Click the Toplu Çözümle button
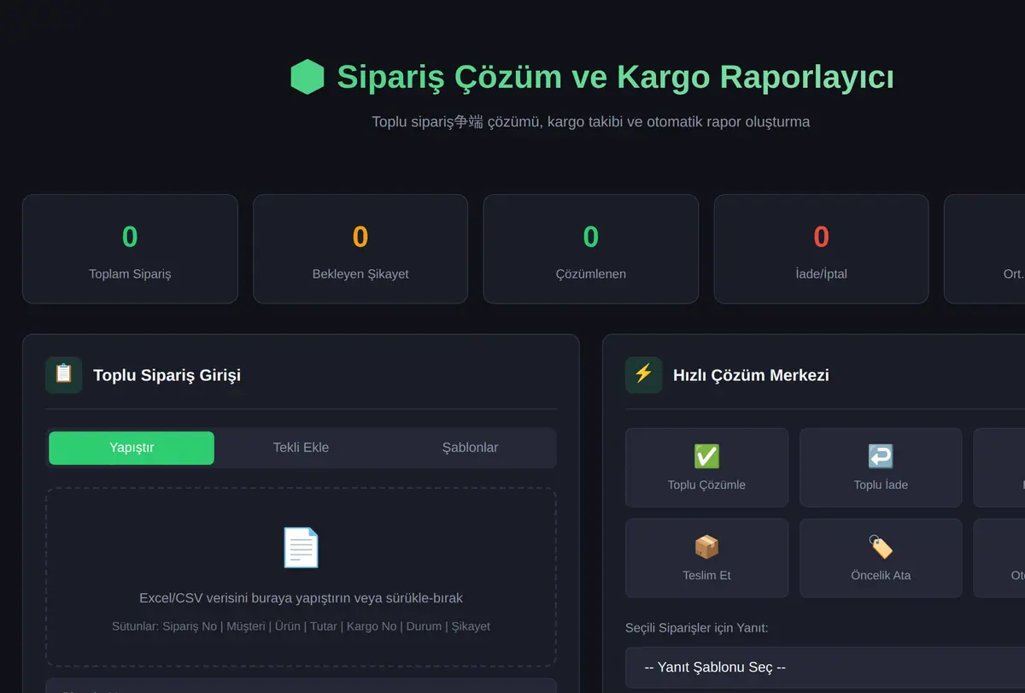The image size is (1025, 693). 706,467
